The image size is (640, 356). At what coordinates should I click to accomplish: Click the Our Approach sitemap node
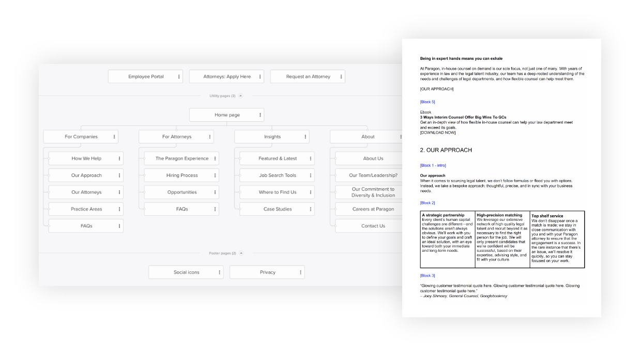86,175
